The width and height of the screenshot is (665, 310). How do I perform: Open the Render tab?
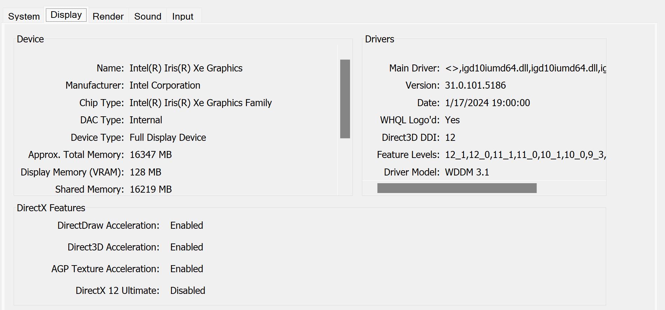[108, 16]
